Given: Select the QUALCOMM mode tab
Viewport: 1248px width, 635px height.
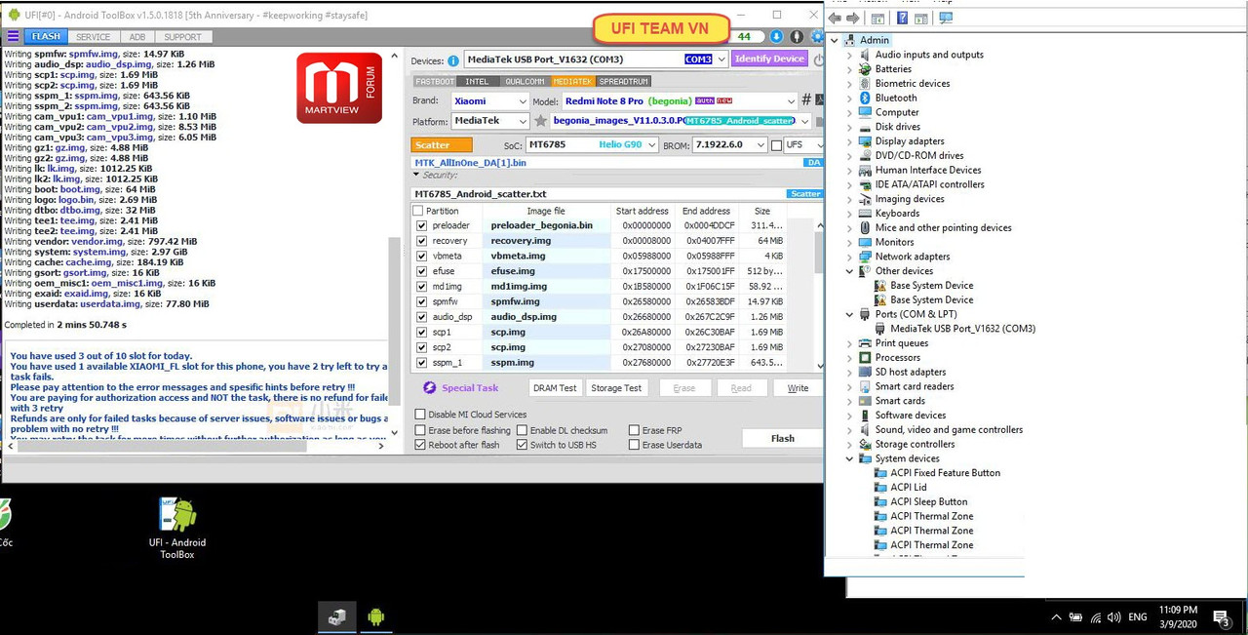Looking at the screenshot, I should pyautogui.click(x=525, y=82).
